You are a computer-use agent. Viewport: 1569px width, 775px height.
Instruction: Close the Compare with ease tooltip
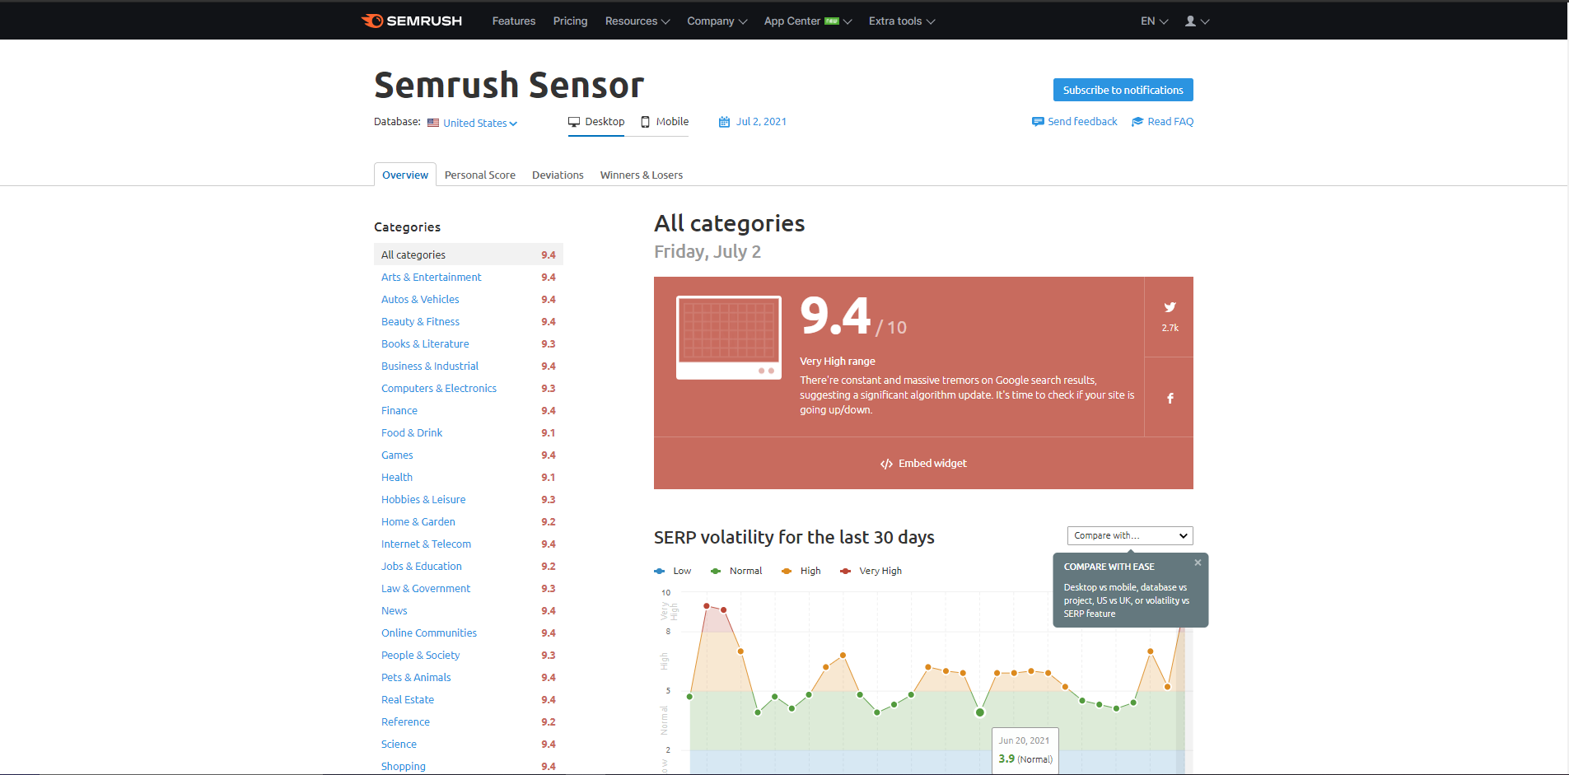[1198, 563]
